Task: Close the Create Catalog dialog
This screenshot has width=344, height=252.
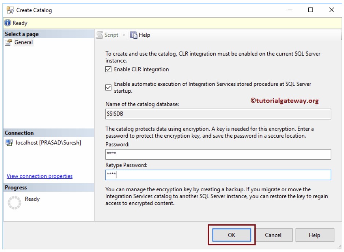Action: pos(332,10)
